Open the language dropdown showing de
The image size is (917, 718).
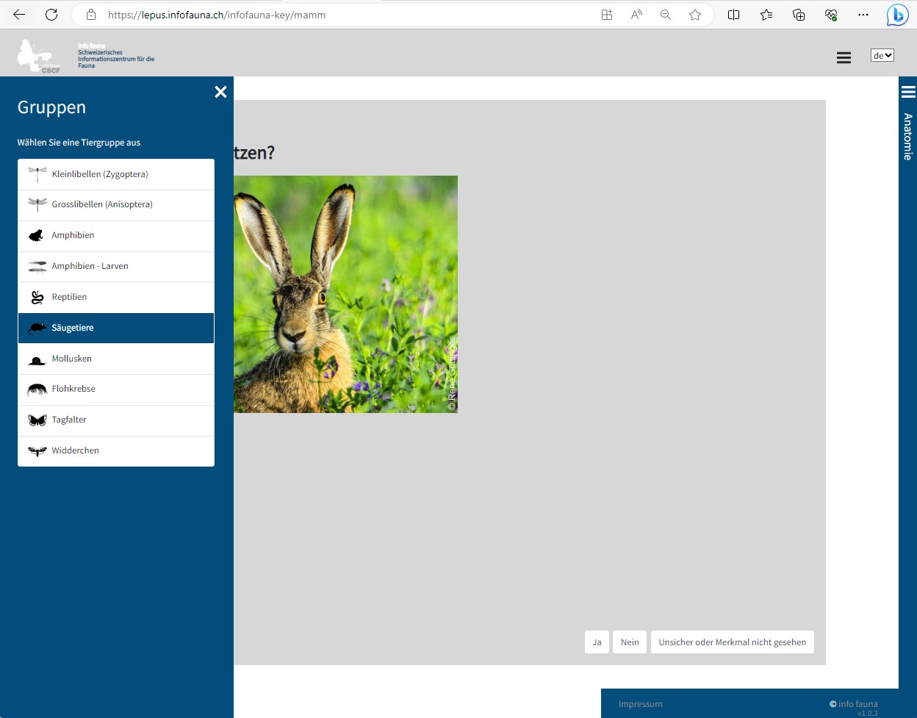pos(882,56)
